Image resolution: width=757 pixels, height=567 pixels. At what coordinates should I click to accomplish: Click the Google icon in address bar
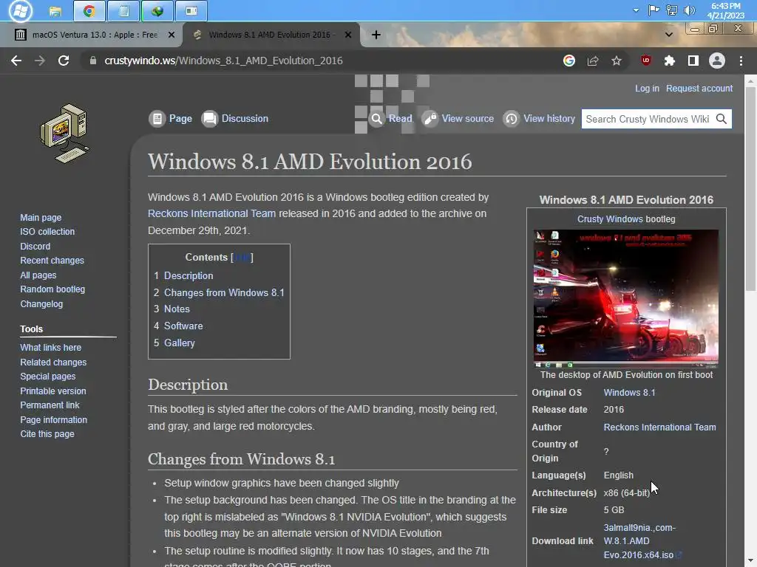pos(569,61)
